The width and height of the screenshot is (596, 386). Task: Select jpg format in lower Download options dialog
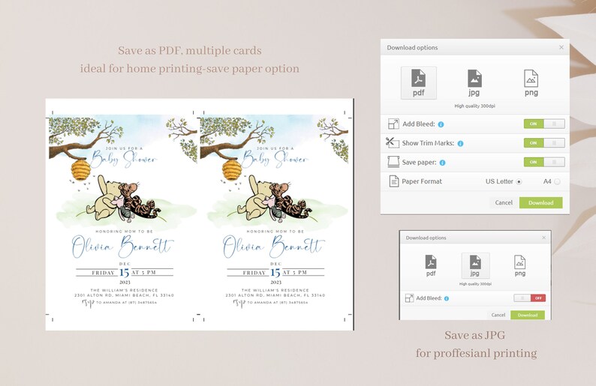475,265
